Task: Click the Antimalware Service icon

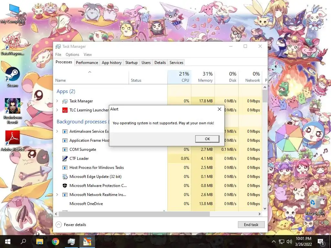Action: (x=65, y=131)
